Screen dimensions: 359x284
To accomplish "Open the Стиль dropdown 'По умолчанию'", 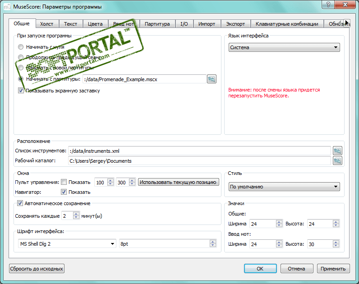I will pyautogui.click(x=284, y=187).
